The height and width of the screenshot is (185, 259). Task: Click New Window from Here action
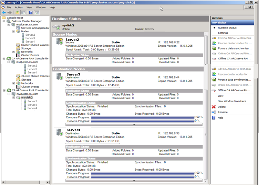(x=232, y=101)
